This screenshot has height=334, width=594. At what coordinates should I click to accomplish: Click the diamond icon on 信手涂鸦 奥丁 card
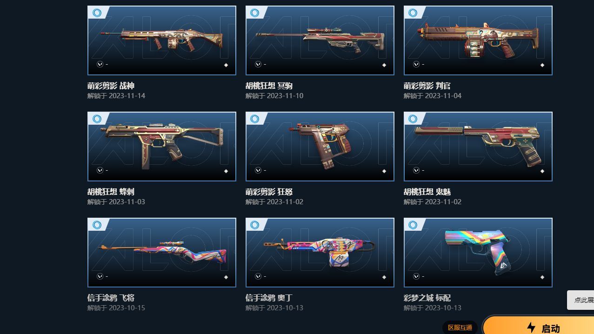[384, 277]
